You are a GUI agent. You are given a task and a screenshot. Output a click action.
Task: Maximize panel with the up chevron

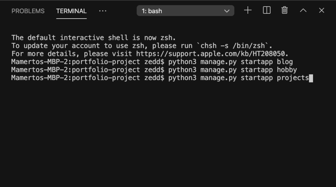coord(303,10)
